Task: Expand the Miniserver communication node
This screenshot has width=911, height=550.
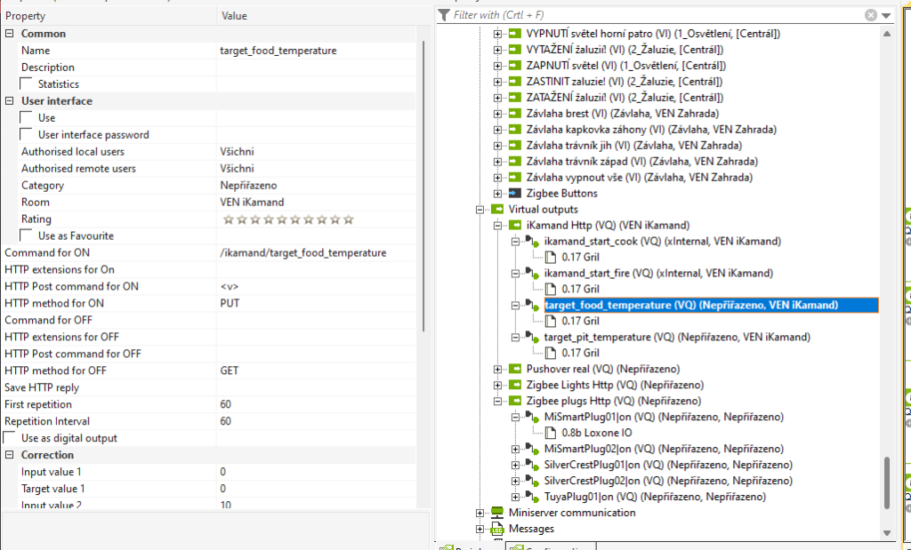Action: click(x=480, y=513)
